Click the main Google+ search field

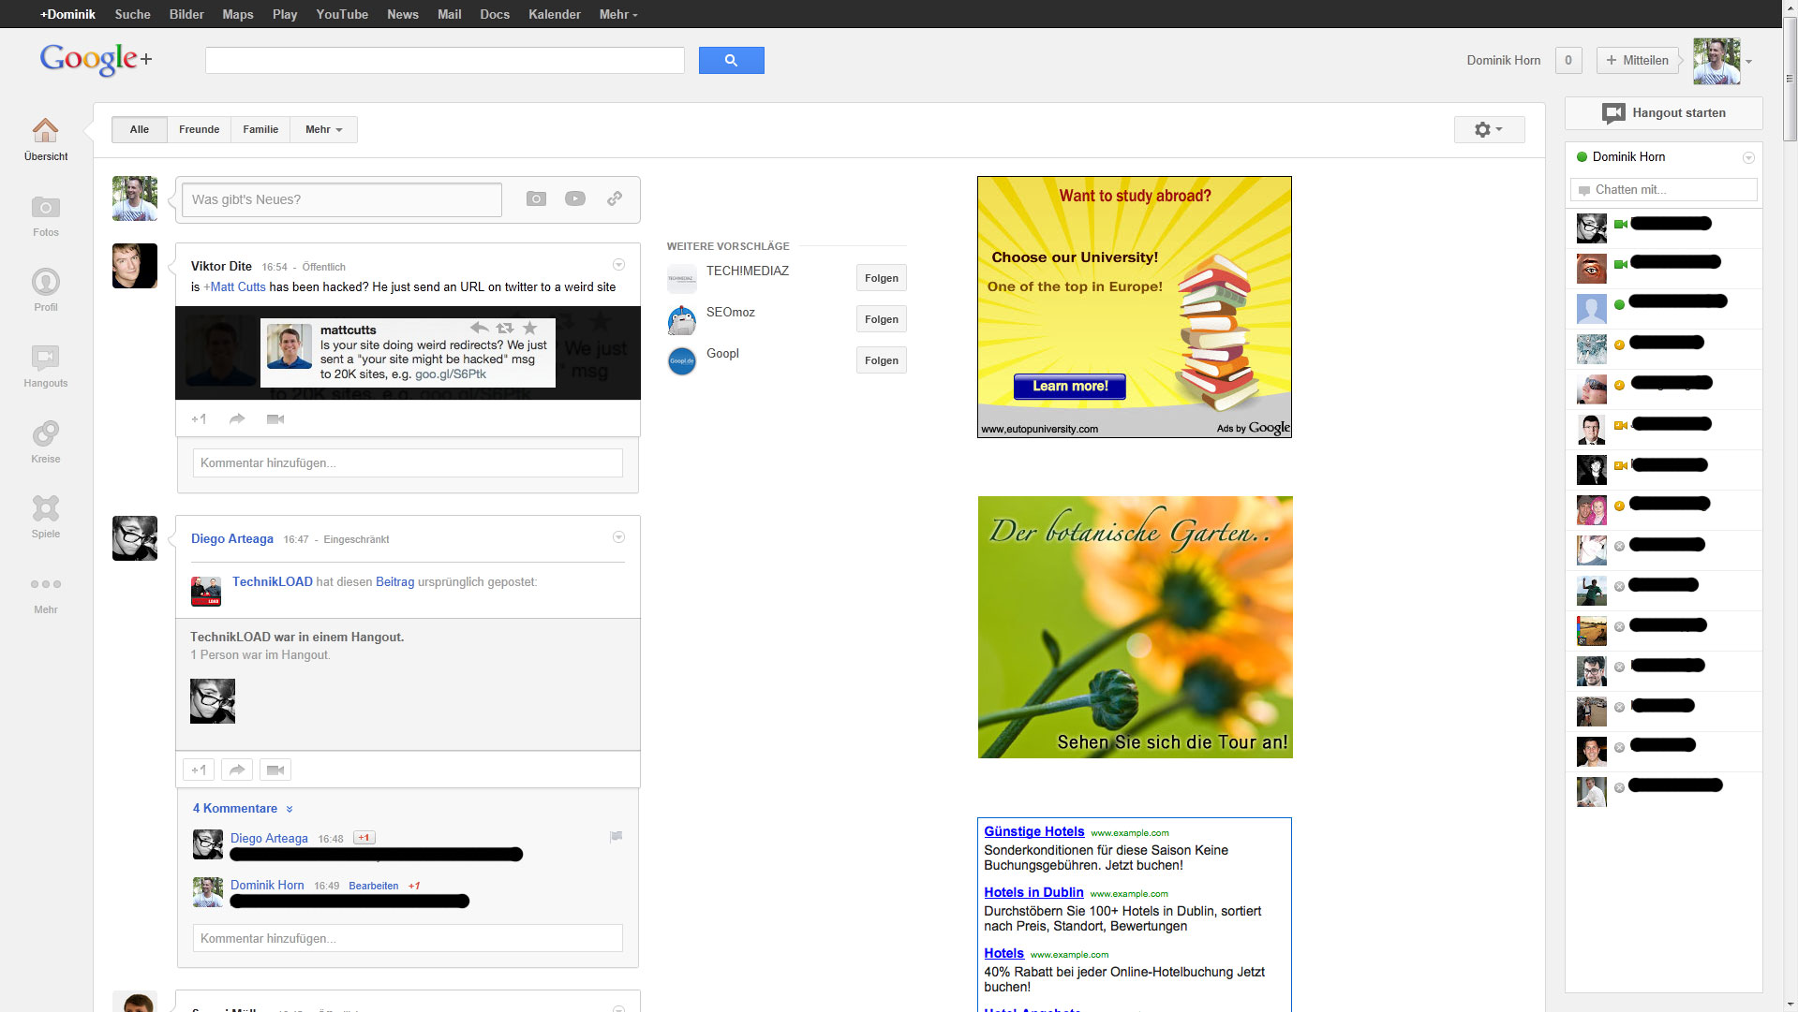[x=445, y=60]
